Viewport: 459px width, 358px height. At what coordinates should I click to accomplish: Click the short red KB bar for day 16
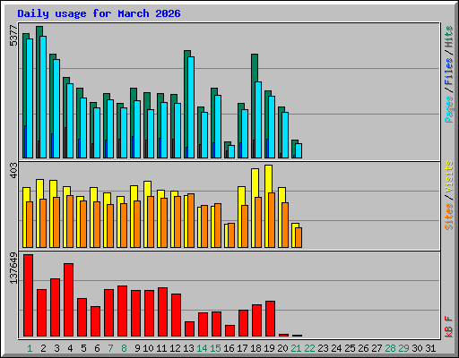230,331
